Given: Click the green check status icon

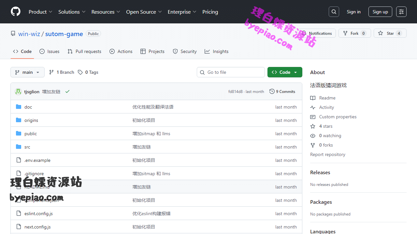Looking at the screenshot, I should (67, 92).
